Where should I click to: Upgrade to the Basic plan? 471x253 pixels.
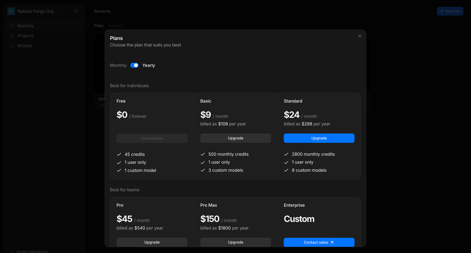click(235, 138)
